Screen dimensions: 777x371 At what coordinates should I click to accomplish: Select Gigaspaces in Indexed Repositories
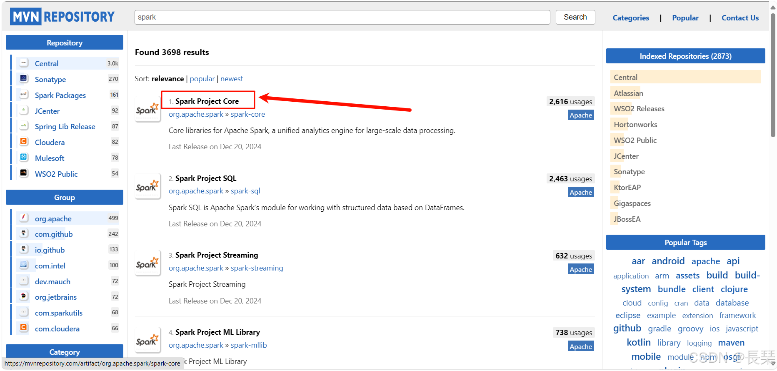click(x=632, y=203)
